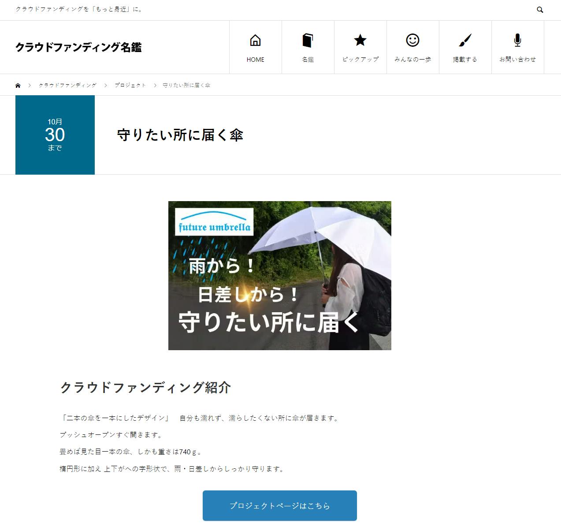Click the クラウドファンディング名鑑 site title

(x=78, y=47)
